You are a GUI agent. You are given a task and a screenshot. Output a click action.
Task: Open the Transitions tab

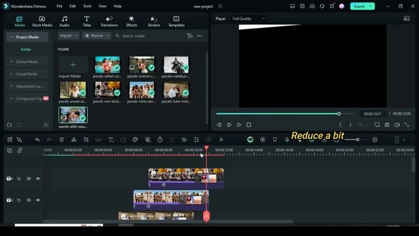point(109,22)
